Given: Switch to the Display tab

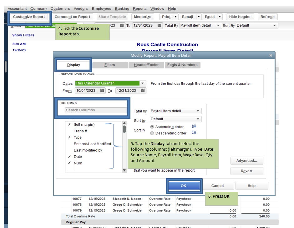Looking at the screenshot, I should click(73, 65).
